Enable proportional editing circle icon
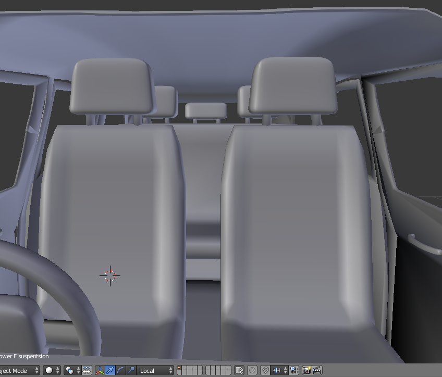Viewport: 442px width, 377px height. click(252, 371)
